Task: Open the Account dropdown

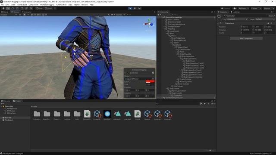Action: click(x=244, y=8)
